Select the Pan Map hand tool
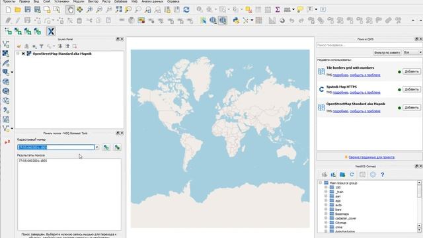 click(x=70, y=10)
